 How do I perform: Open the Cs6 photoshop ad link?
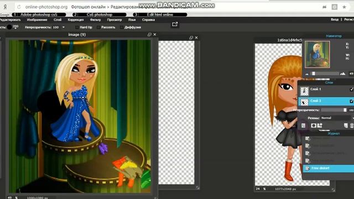pos(100,15)
